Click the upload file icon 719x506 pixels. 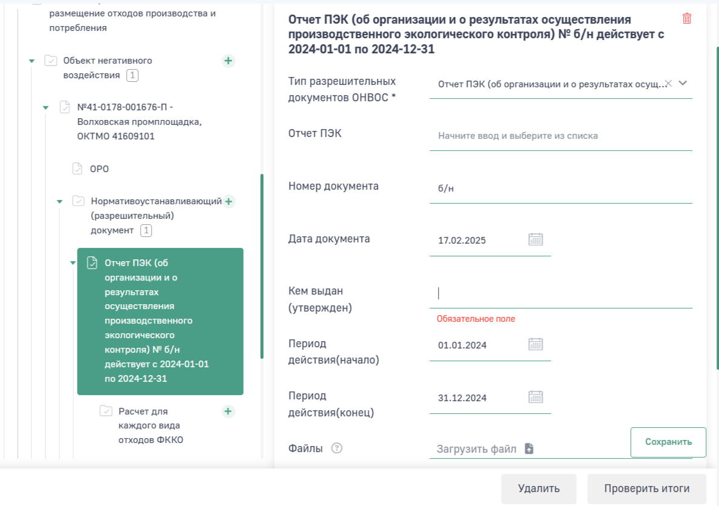pyautogui.click(x=529, y=449)
